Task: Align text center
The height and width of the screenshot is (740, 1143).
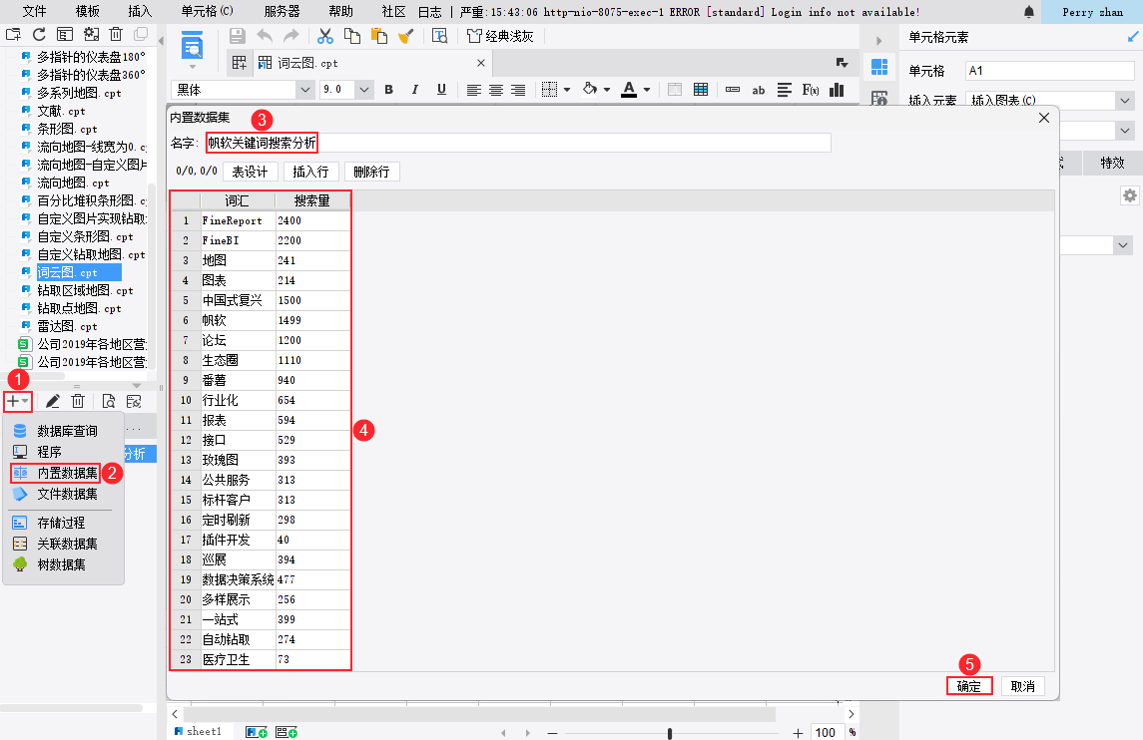Action: [496, 90]
